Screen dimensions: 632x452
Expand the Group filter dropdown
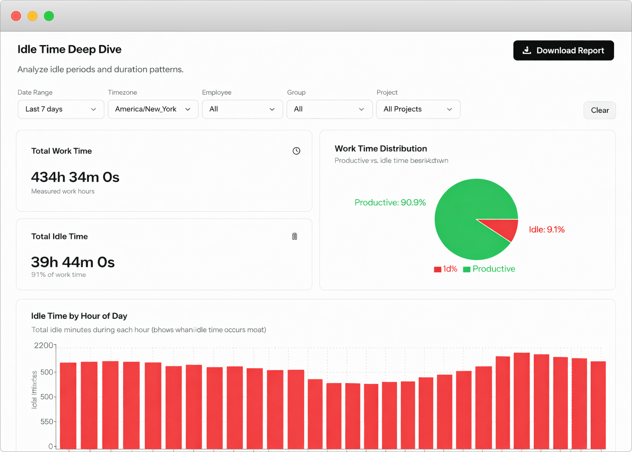click(330, 109)
